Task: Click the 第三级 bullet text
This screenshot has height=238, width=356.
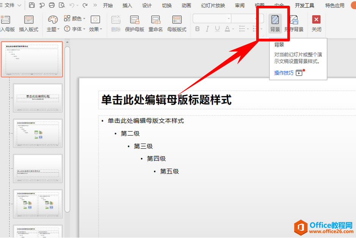Action: click(x=143, y=146)
